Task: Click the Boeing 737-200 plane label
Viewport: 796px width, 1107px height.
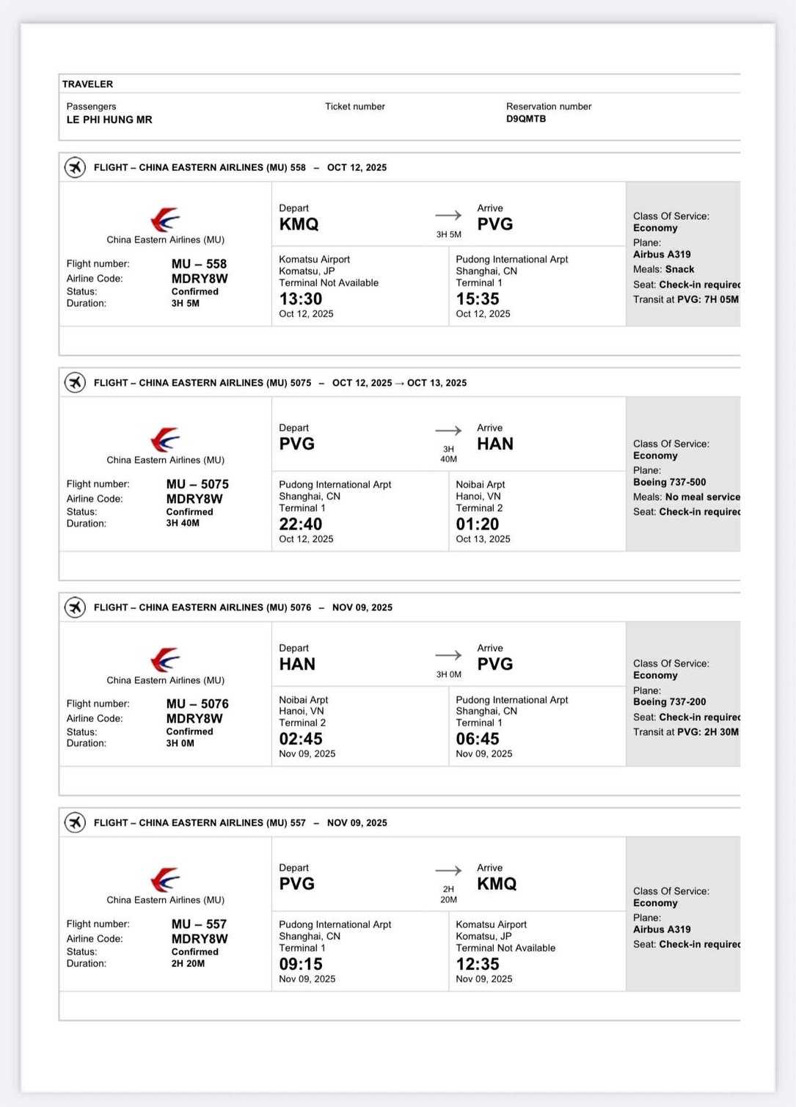Action: (670, 701)
